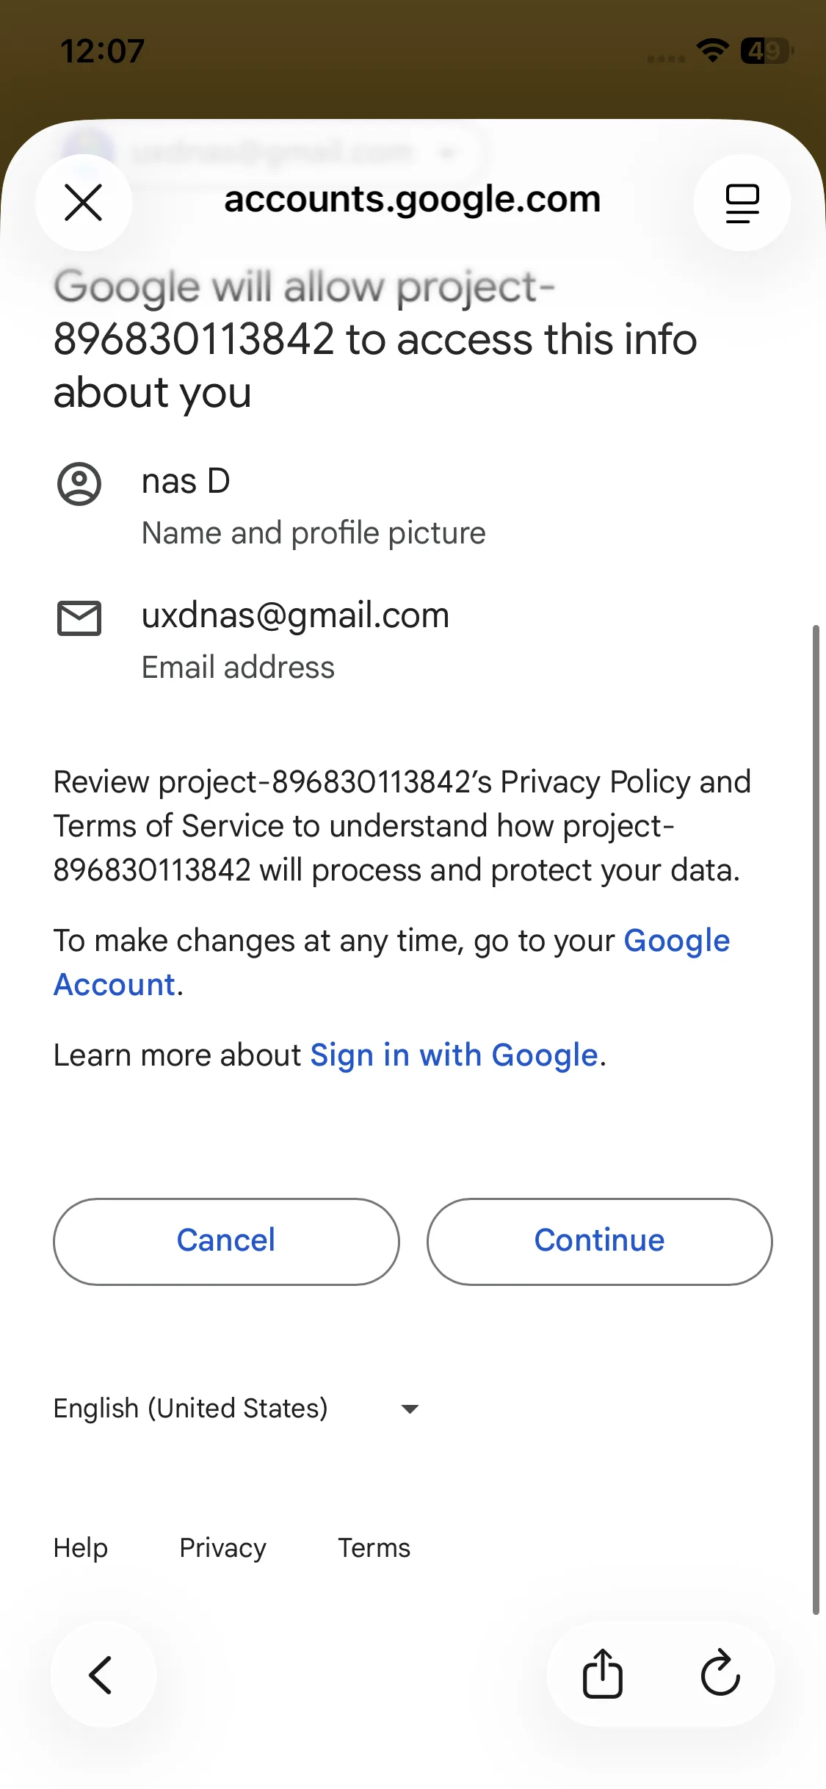The image size is (826, 1789).
Task: Open the Terms footer link
Action: [x=374, y=1548]
